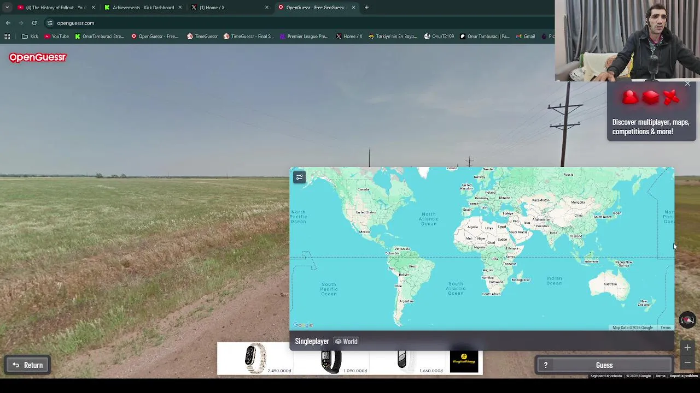The height and width of the screenshot is (393, 700).
Task: Click the Return button
Action: point(28,365)
